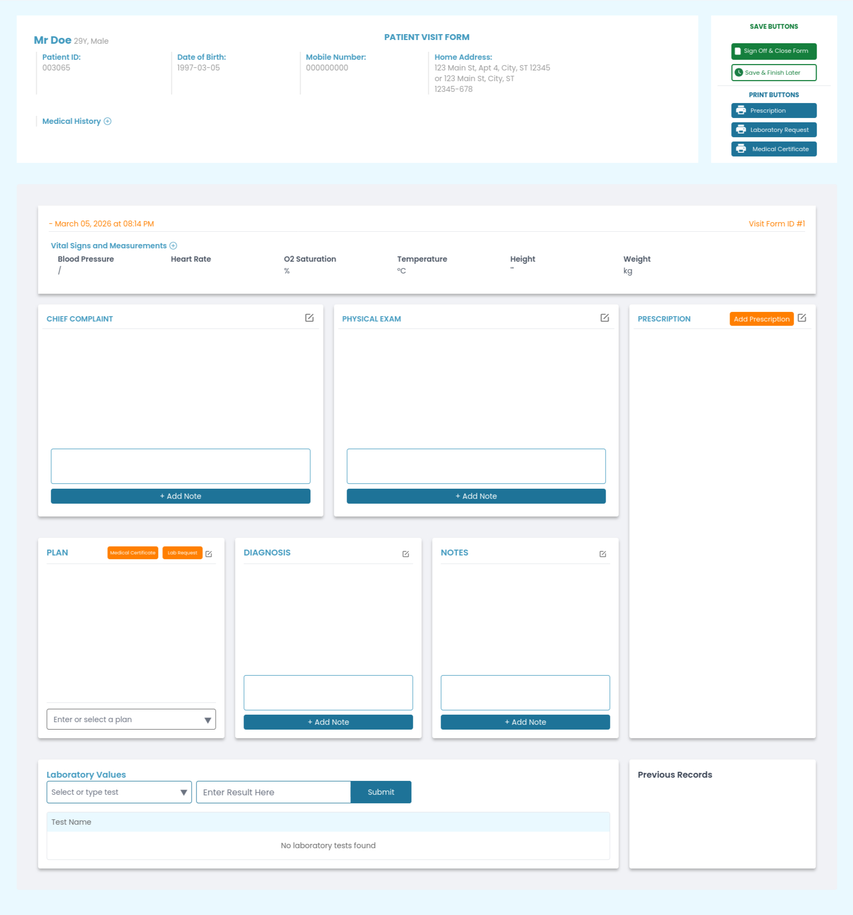Click the 'Weight' label

637,259
